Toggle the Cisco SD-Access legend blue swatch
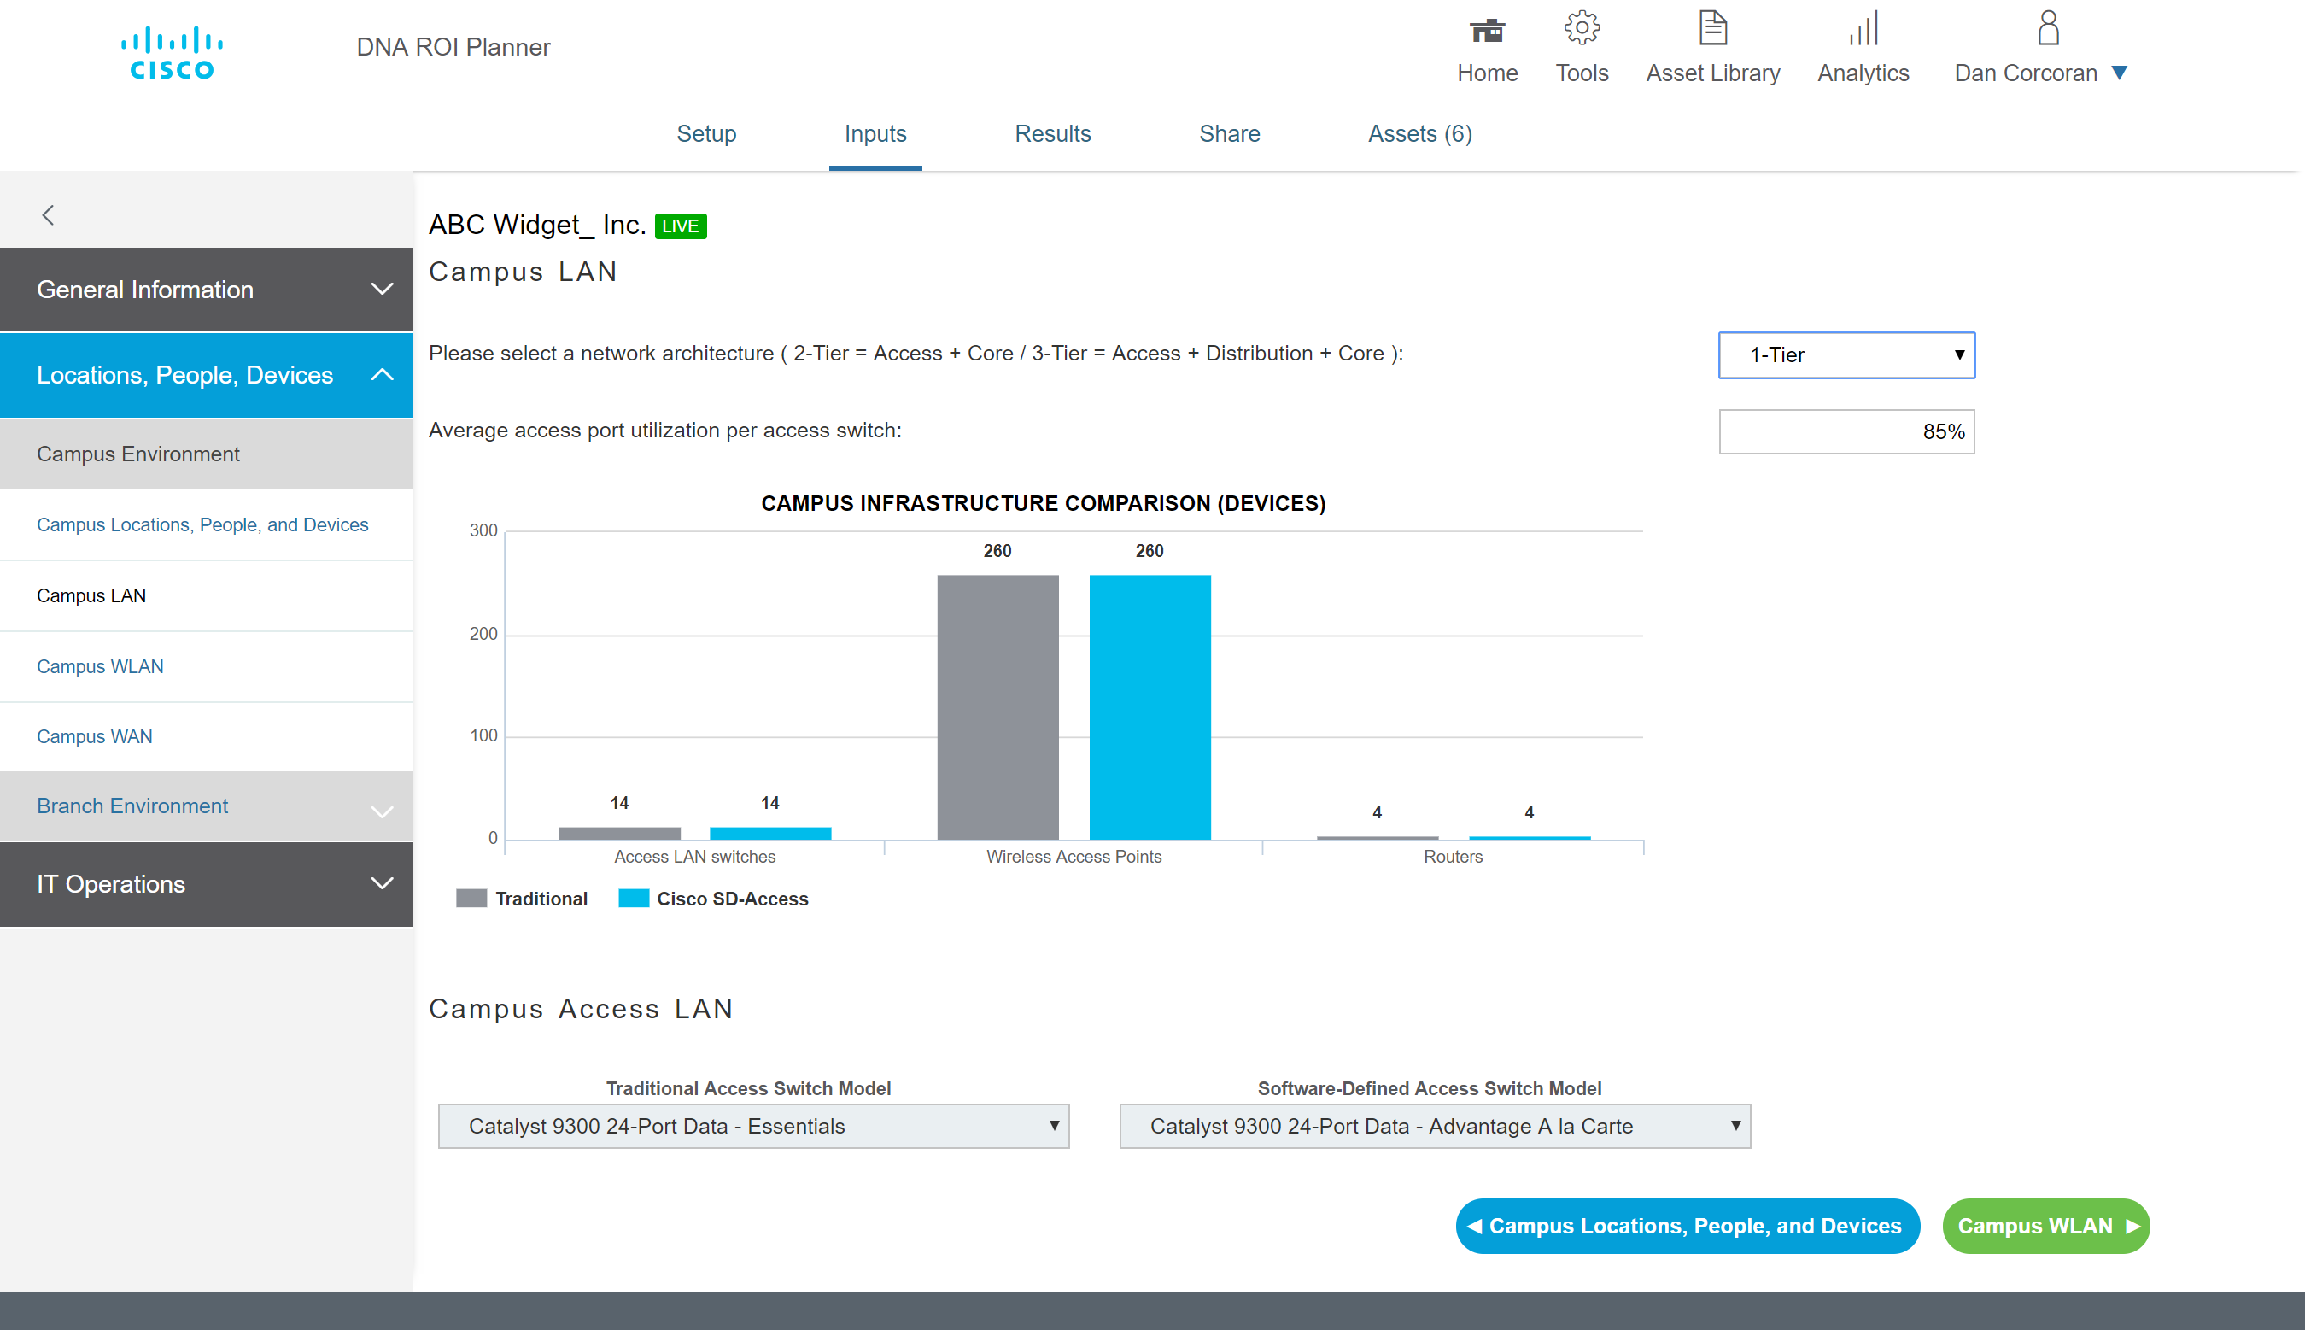2305x1330 pixels. point(634,899)
